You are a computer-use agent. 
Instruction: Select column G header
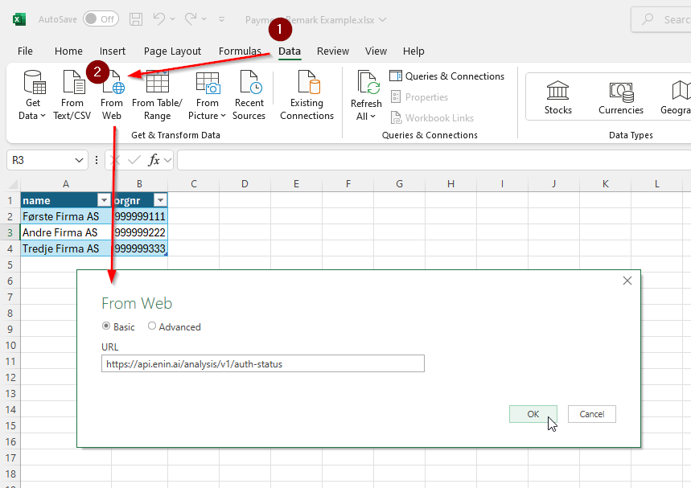(x=399, y=184)
